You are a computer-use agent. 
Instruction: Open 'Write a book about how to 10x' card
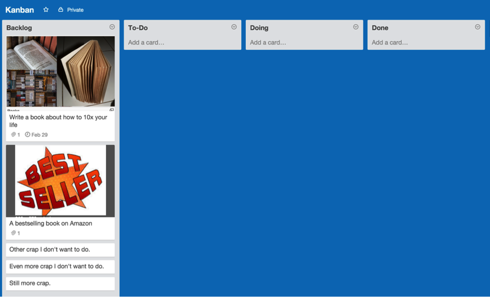(x=58, y=121)
